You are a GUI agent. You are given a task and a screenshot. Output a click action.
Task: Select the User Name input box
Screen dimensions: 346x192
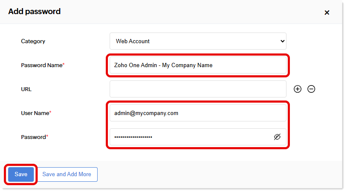(197, 113)
